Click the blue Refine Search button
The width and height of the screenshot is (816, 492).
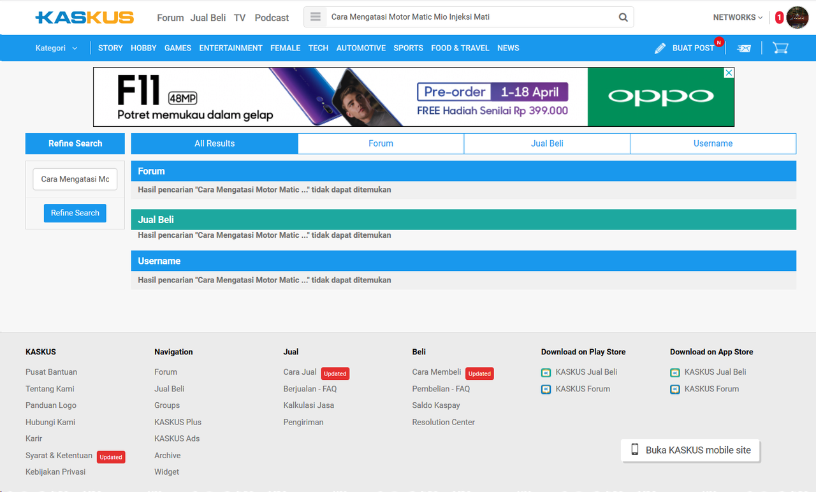(x=75, y=213)
